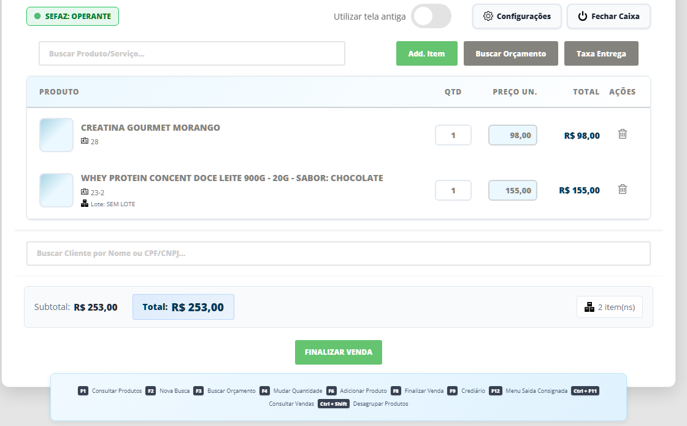Click the Whey Protein product thumbnail

(56, 190)
